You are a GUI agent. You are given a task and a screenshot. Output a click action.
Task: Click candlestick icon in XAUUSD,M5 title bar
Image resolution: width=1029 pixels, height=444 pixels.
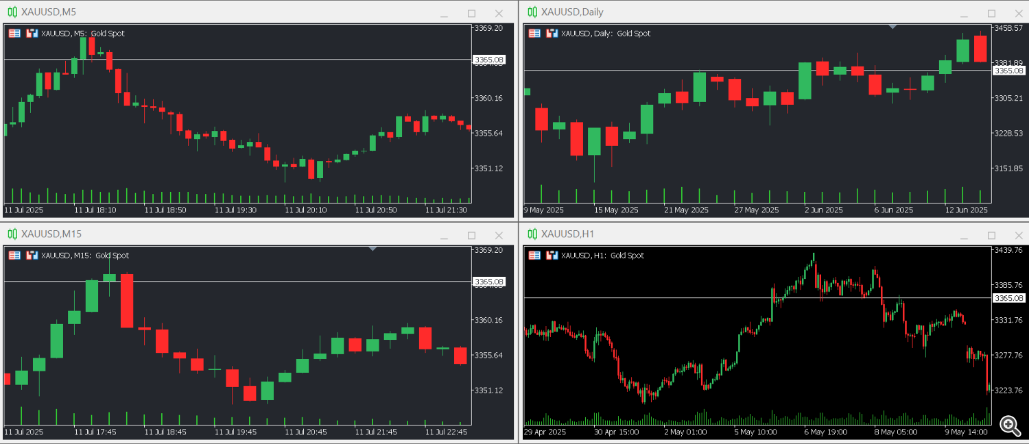(12, 12)
